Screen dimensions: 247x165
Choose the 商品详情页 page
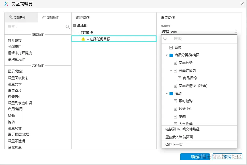point(187,70)
